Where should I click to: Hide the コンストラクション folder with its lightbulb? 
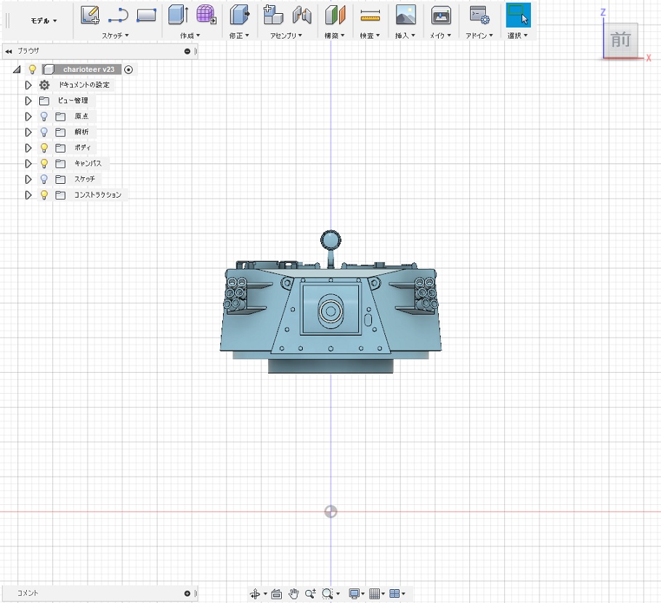point(44,195)
